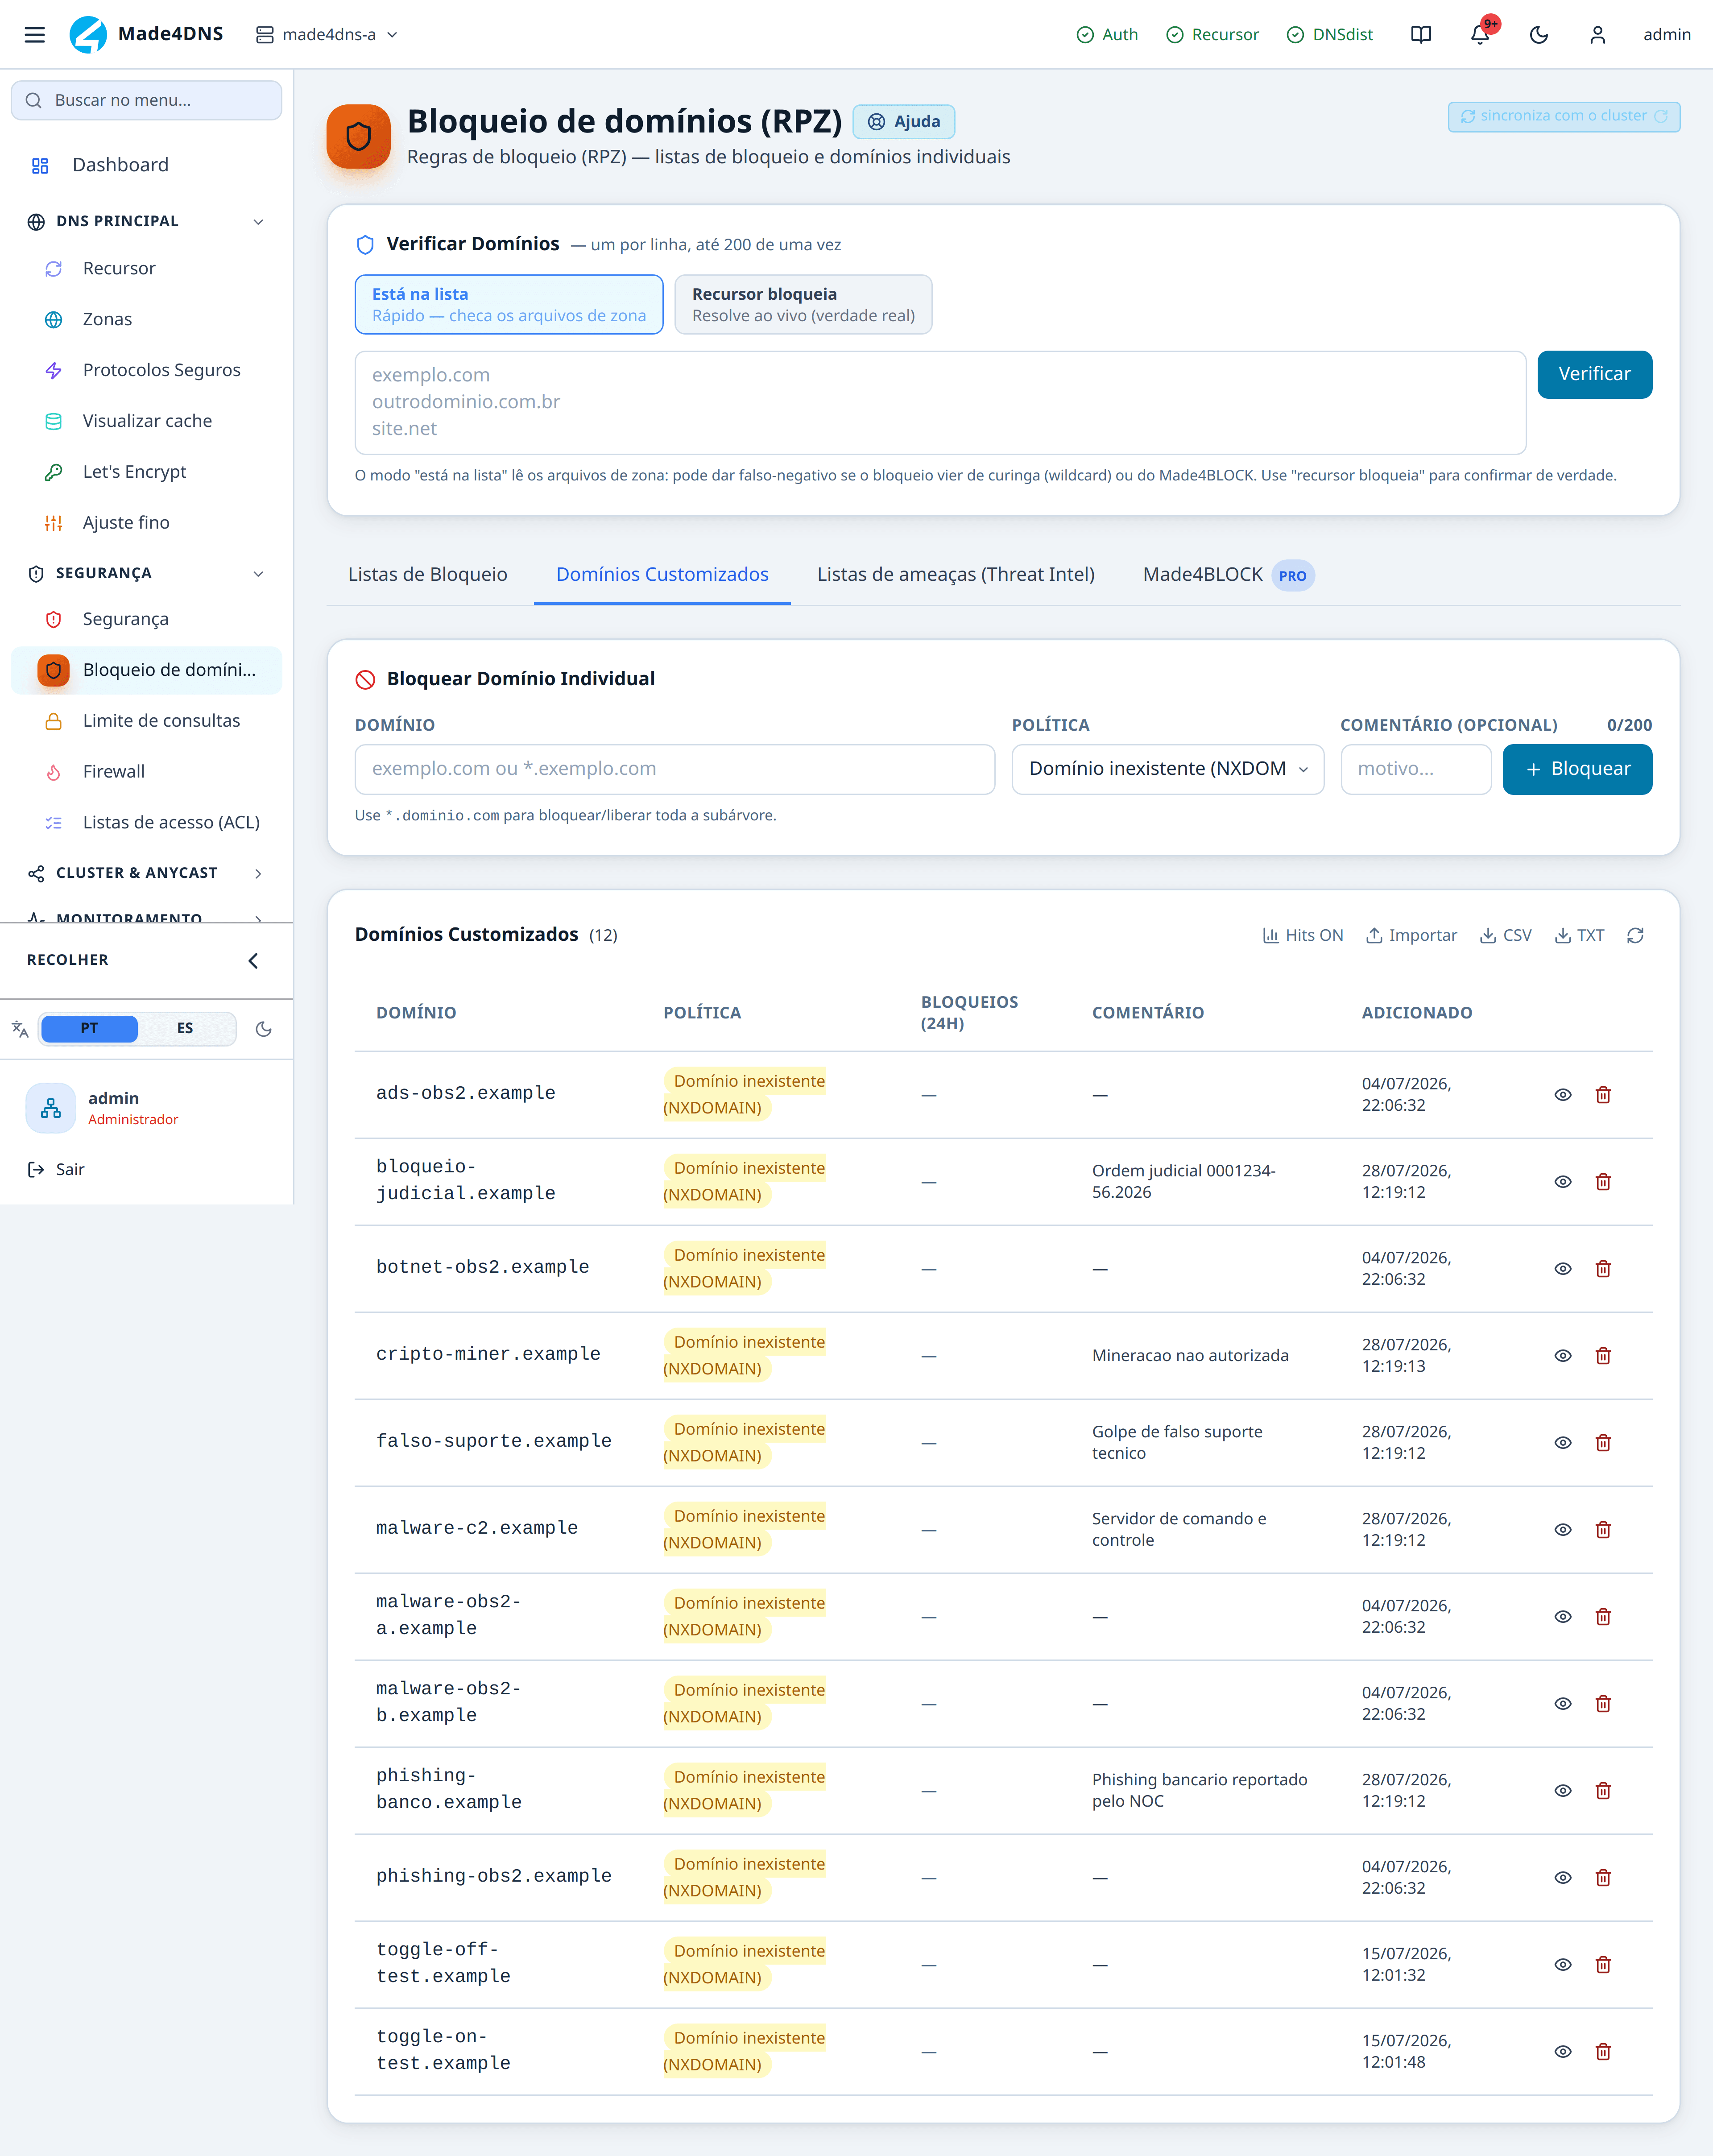Toggle eye icon for toggle-off-test.example
This screenshot has height=2156, width=1713.
pyautogui.click(x=1563, y=1964)
